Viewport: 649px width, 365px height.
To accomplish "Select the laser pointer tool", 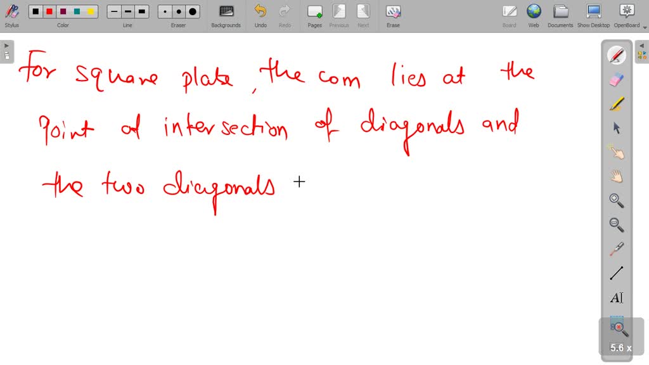I will tap(616, 249).
